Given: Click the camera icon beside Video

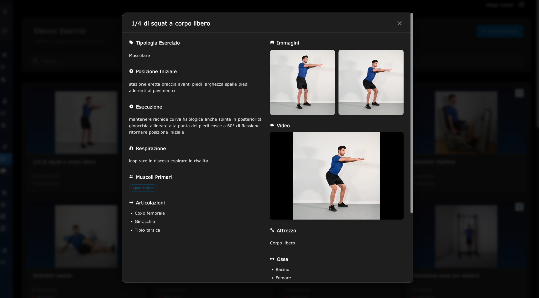Looking at the screenshot, I should [272, 125].
